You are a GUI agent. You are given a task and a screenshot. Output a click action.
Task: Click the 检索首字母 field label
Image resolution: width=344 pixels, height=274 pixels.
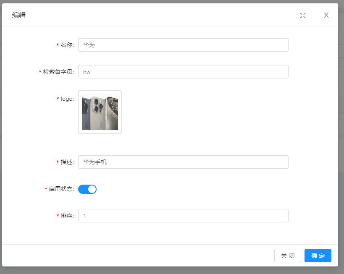(58, 72)
